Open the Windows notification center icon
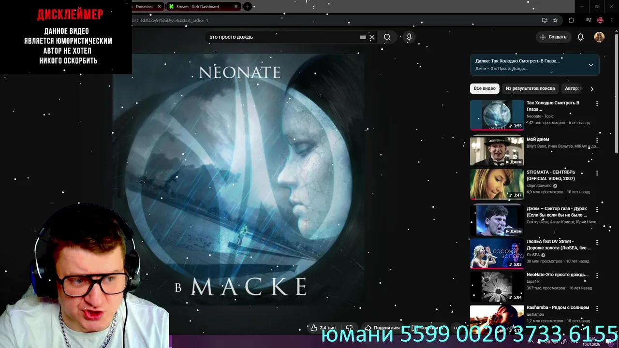The height and width of the screenshot is (348, 619). (x=610, y=342)
